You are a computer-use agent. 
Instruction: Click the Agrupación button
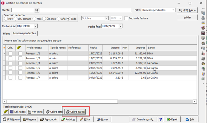(x=49, y=119)
